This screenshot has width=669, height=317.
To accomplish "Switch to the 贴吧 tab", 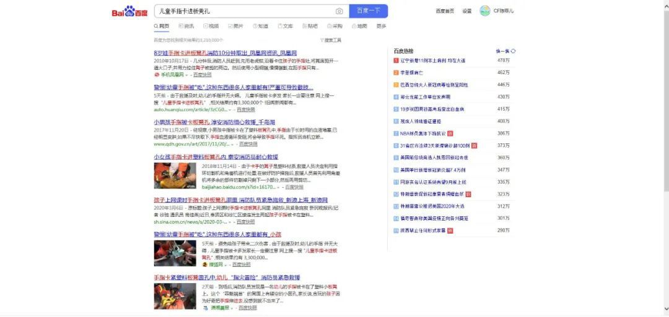I will click(x=310, y=27).
